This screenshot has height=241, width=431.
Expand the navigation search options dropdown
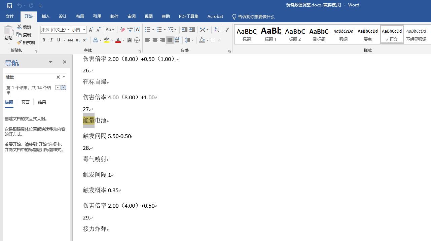pyautogui.click(x=64, y=77)
